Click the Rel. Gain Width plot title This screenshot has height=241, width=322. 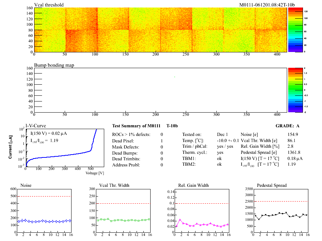[193, 185]
